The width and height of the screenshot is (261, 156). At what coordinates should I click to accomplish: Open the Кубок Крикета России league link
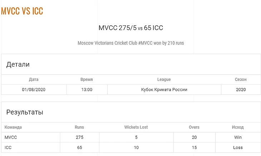click(164, 89)
